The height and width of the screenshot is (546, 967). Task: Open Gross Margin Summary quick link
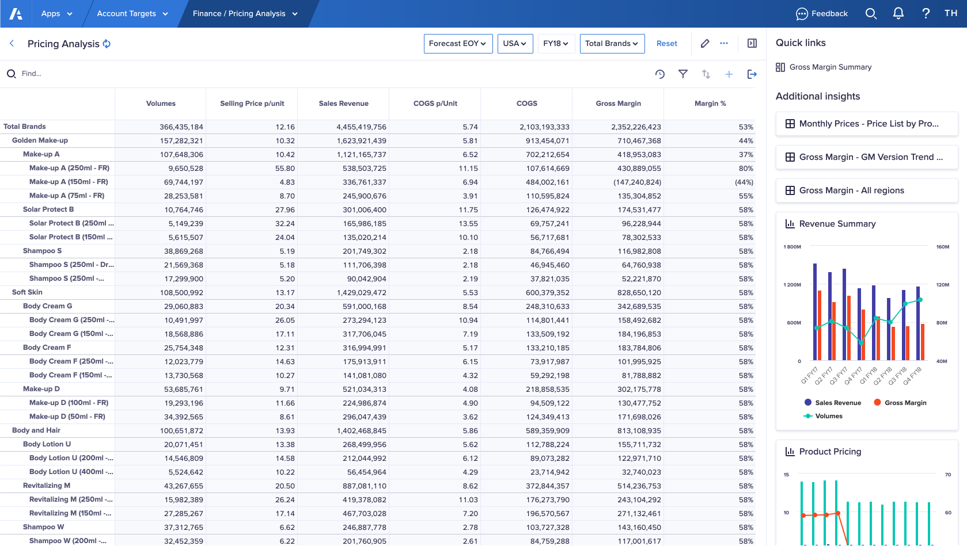coord(830,67)
